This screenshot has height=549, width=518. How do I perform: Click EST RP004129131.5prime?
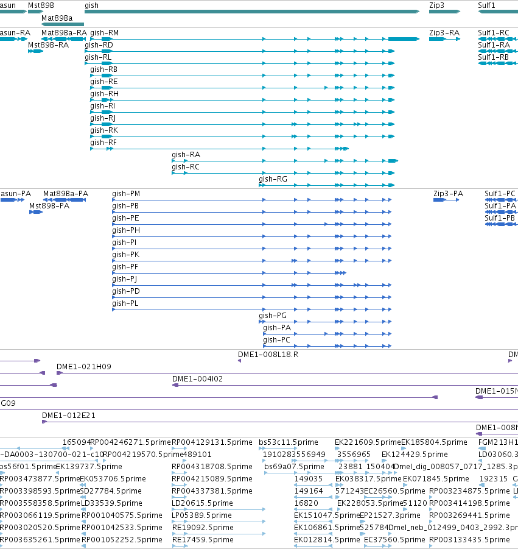tap(212, 442)
